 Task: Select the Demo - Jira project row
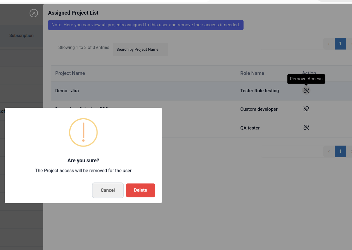click(x=67, y=90)
